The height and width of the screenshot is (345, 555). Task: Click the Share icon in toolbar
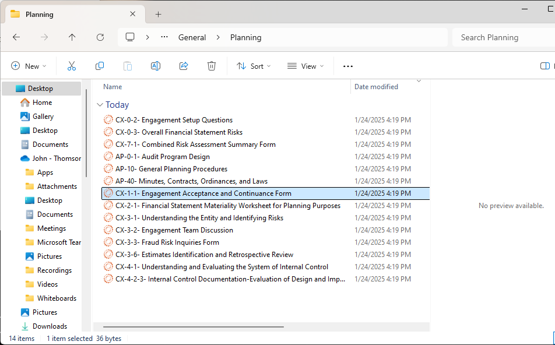click(184, 66)
